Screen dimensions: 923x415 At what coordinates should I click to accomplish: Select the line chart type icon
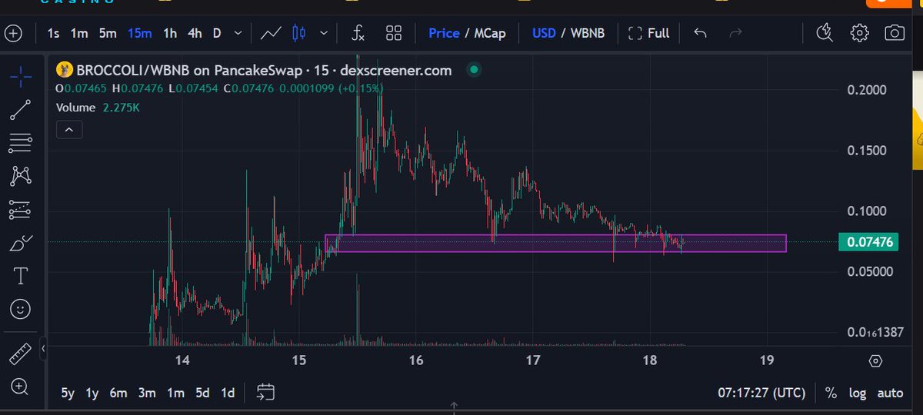[x=271, y=34]
